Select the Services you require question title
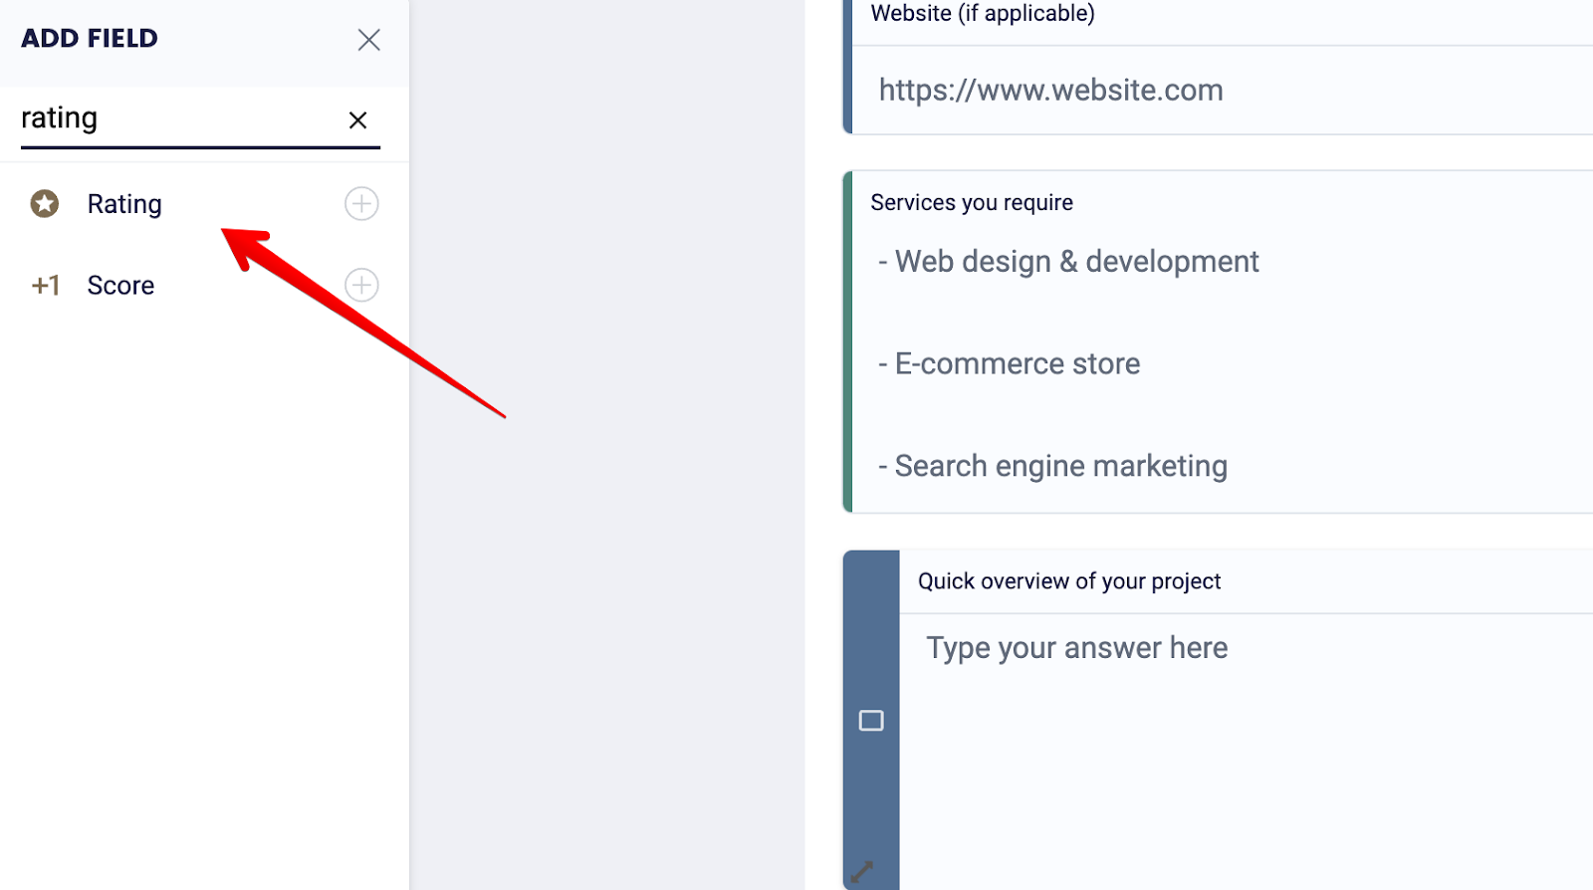1593x890 pixels. [x=972, y=202]
